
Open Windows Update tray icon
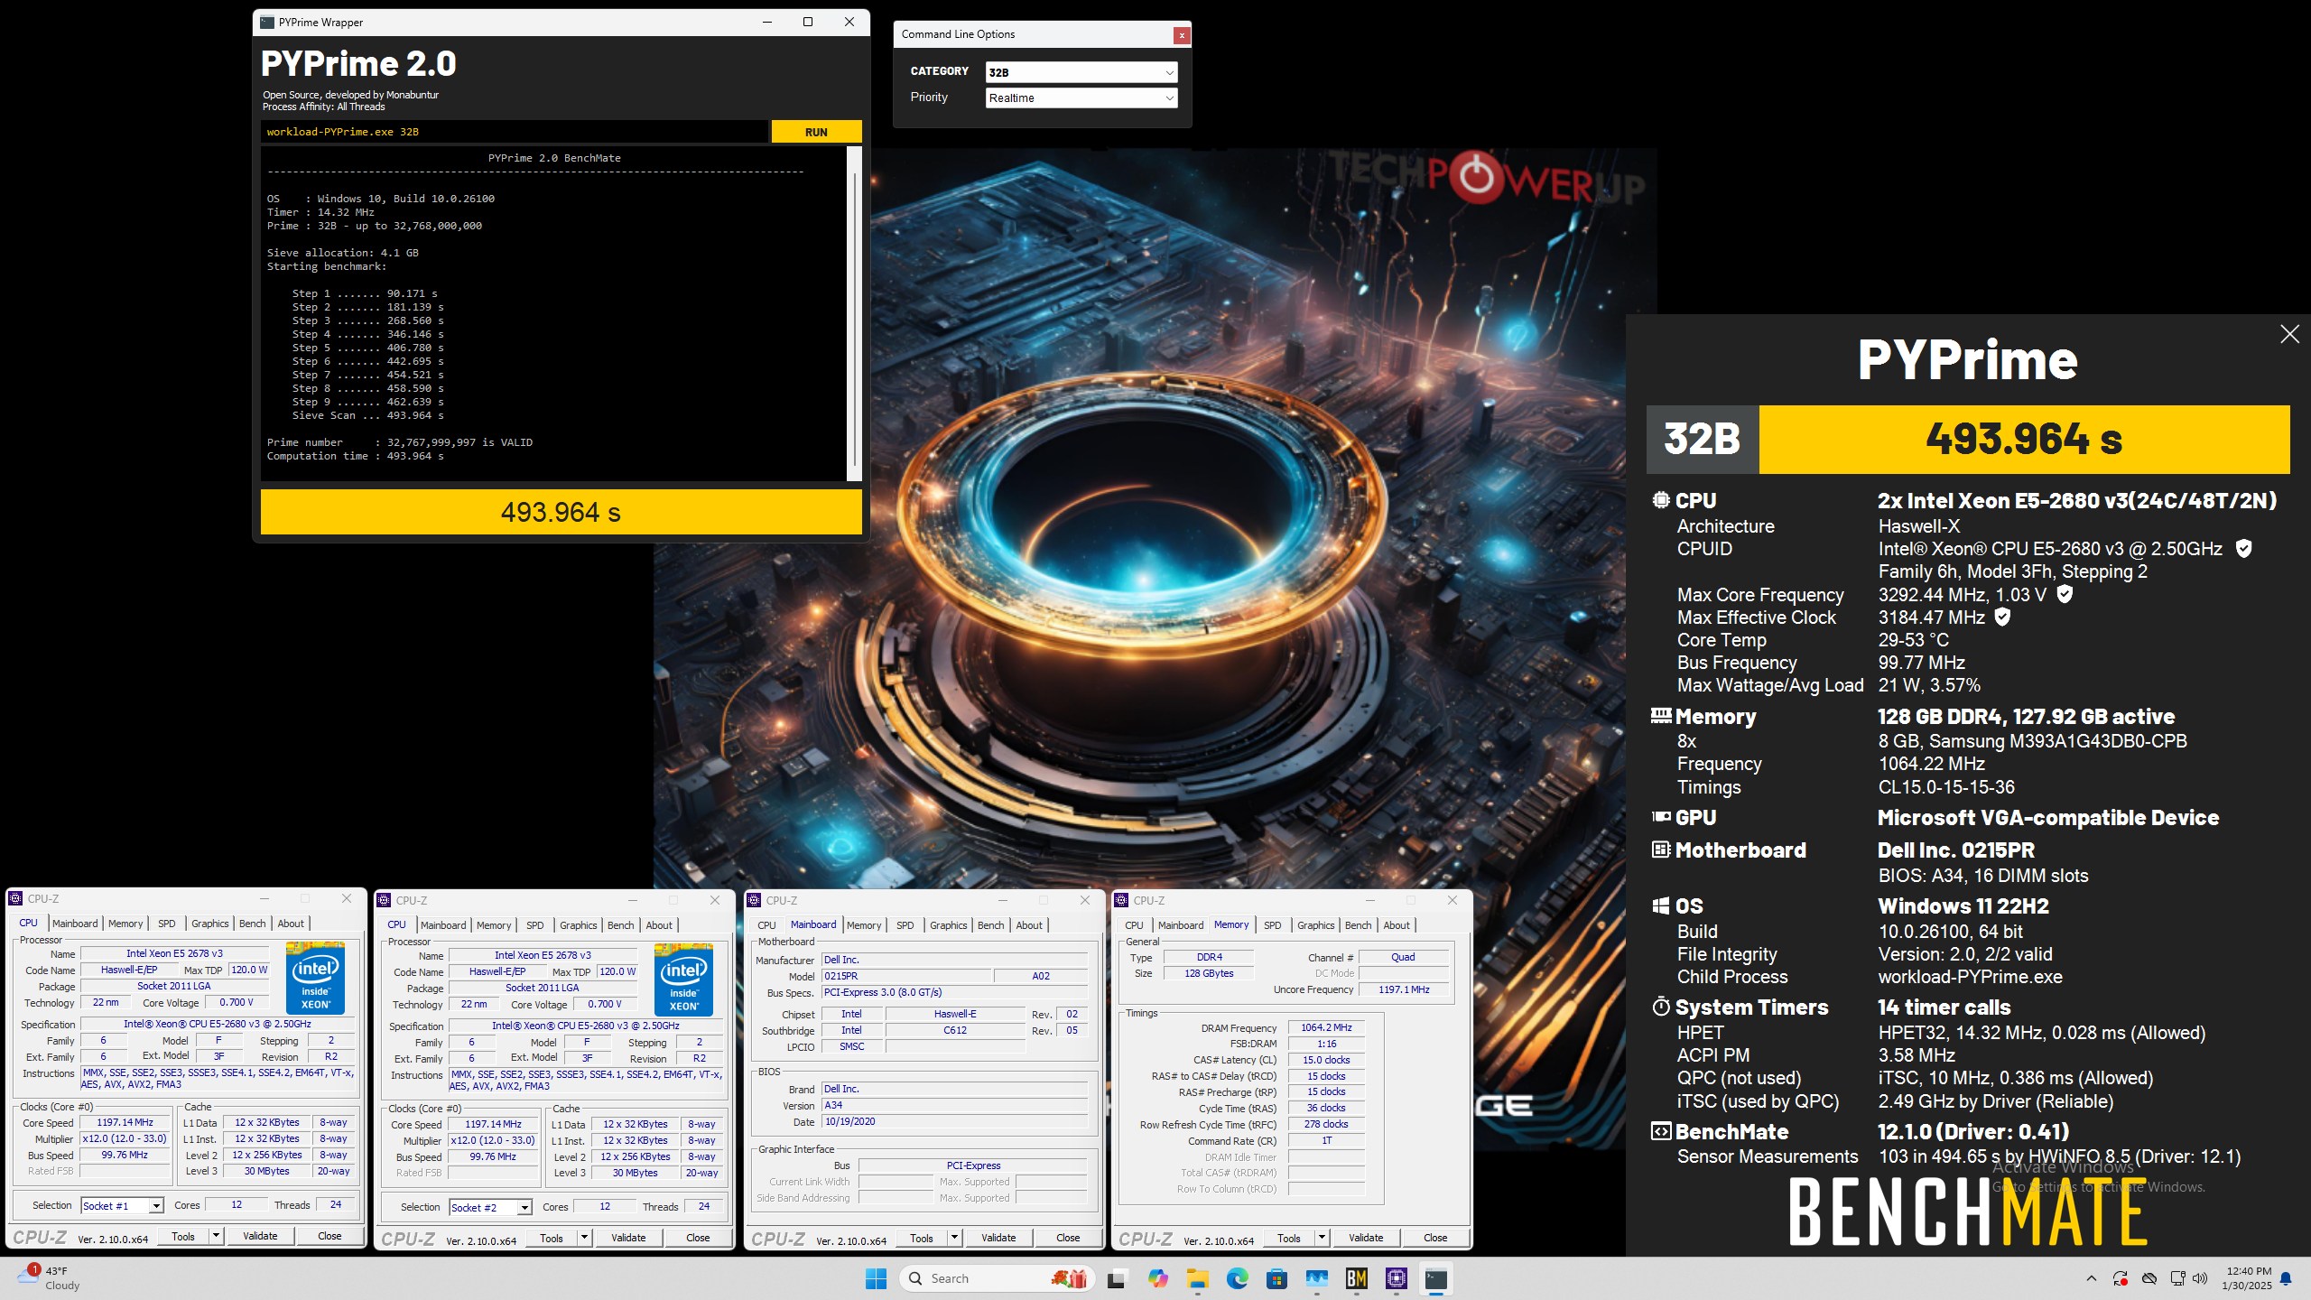tap(2121, 1278)
